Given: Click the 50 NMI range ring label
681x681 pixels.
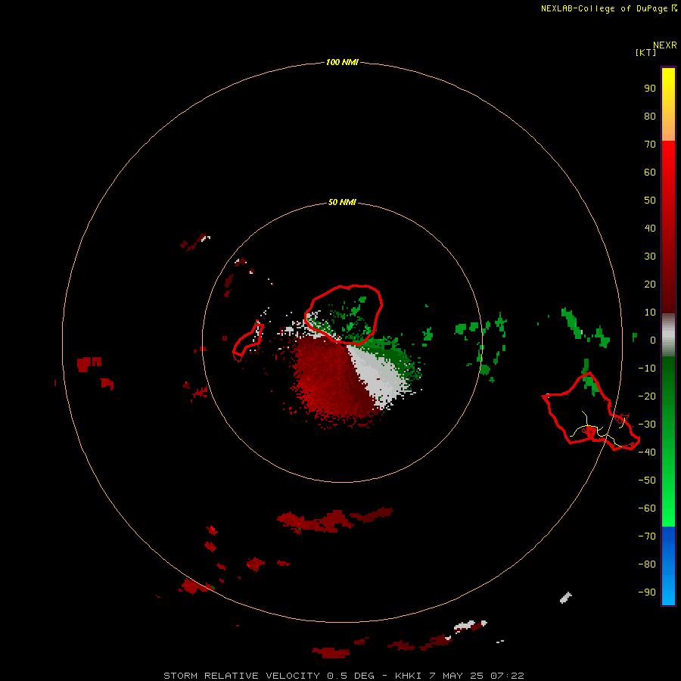Looking at the screenshot, I should (342, 202).
